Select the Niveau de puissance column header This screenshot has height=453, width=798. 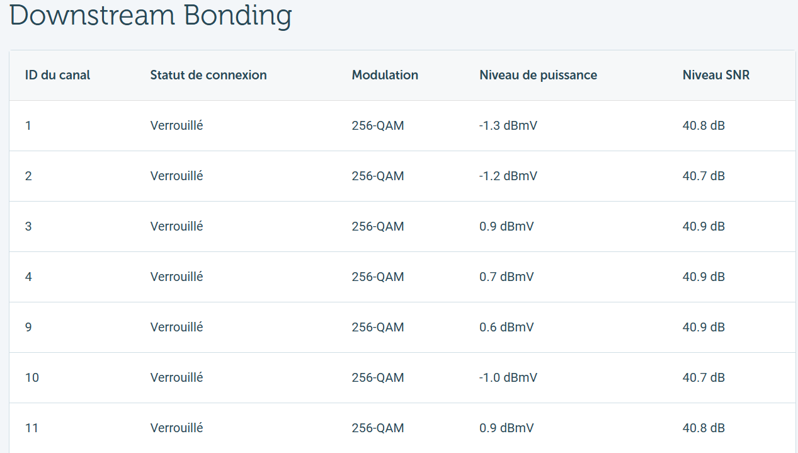[538, 75]
